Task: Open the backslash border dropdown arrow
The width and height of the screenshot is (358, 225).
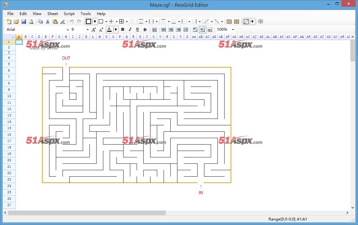Action: pyautogui.click(x=222, y=22)
